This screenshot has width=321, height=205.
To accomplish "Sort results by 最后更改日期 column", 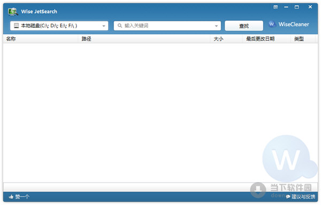I will pyautogui.click(x=267, y=39).
